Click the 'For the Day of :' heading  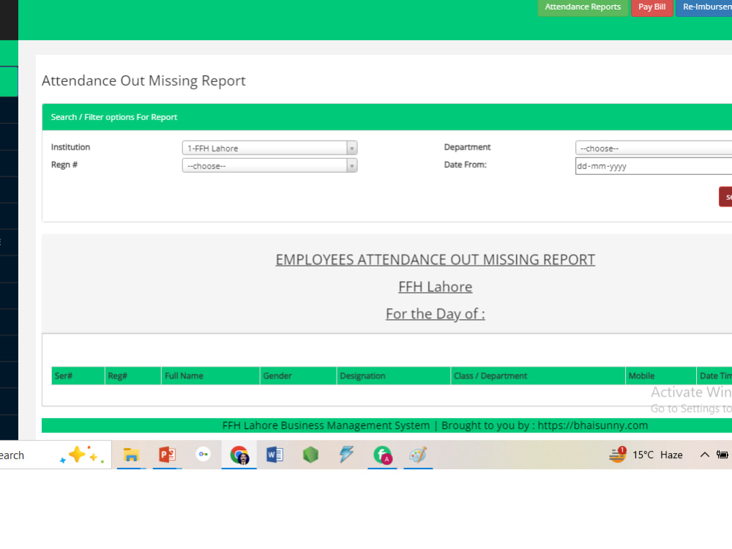click(x=435, y=314)
